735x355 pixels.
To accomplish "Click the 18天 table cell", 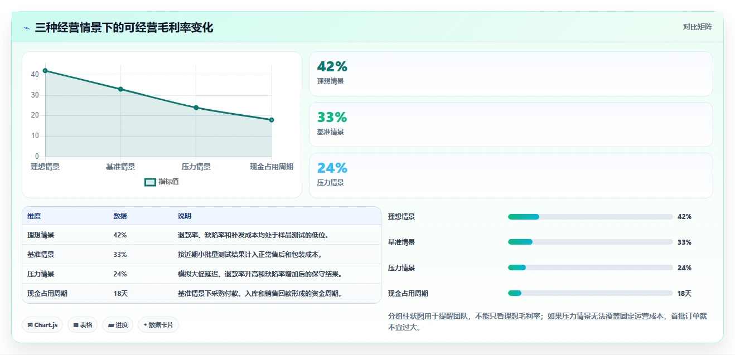I will click(x=120, y=294).
